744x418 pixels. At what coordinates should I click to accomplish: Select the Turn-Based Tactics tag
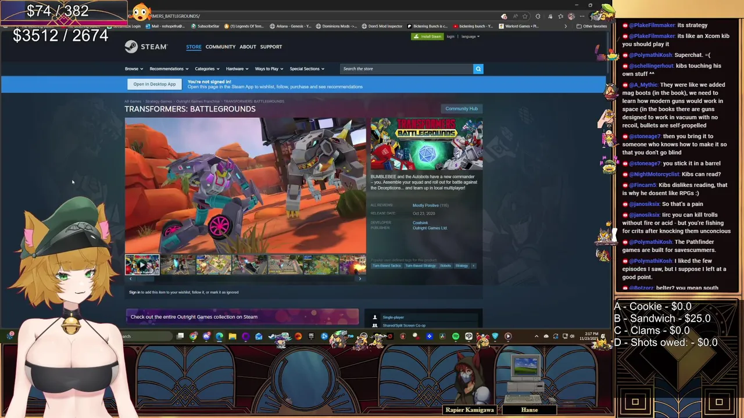tap(387, 266)
